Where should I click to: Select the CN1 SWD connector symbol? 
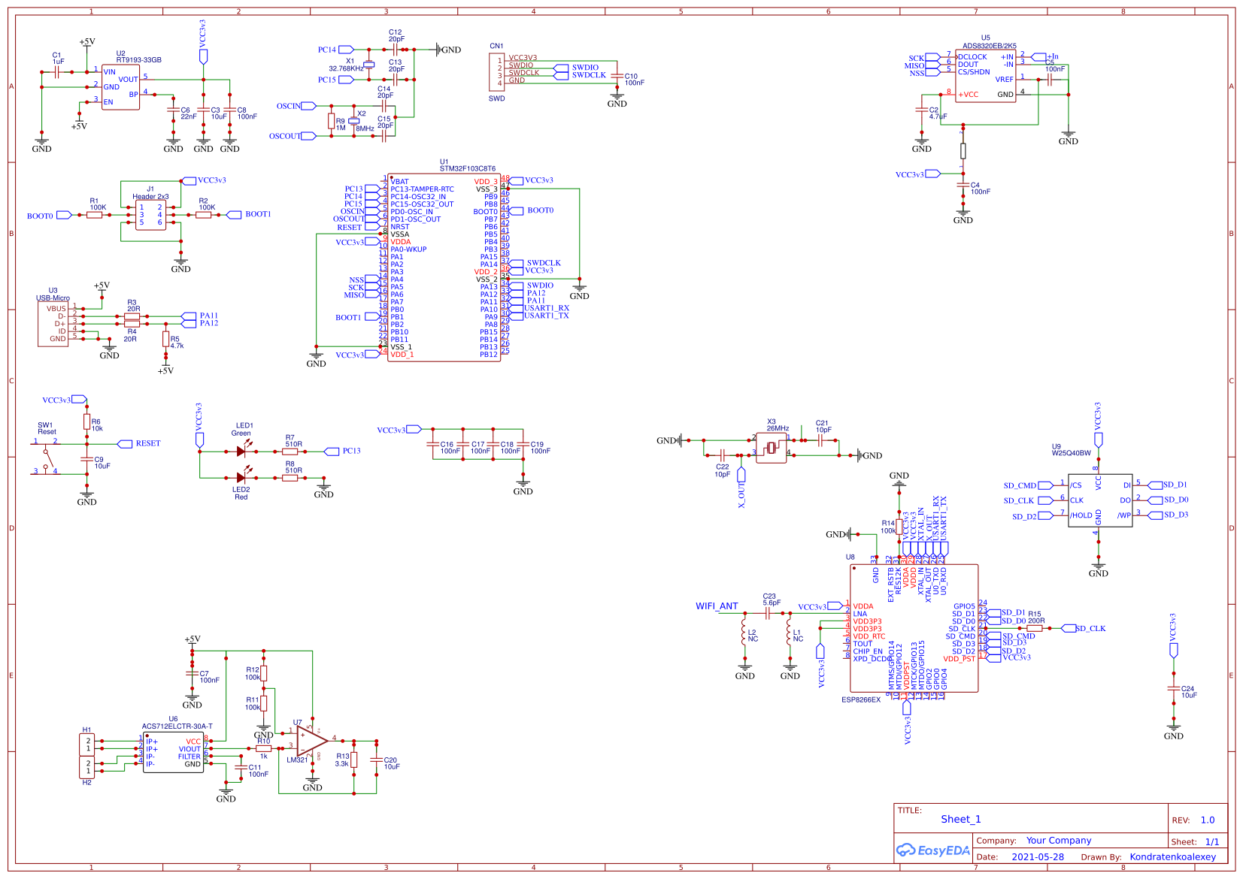pyautogui.click(x=497, y=72)
